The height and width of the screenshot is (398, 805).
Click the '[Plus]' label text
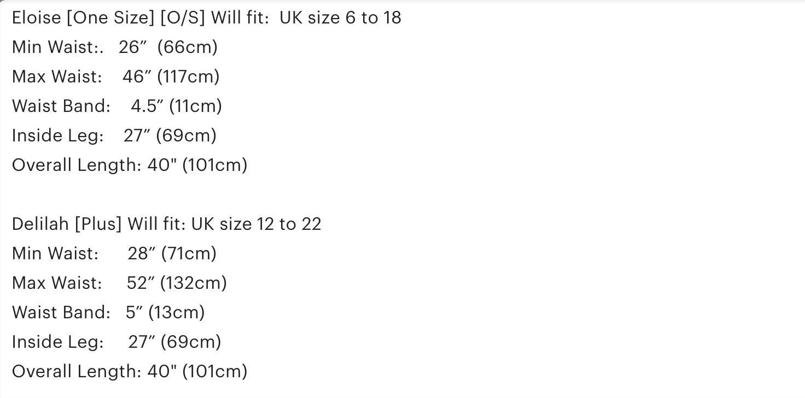pyautogui.click(x=98, y=224)
